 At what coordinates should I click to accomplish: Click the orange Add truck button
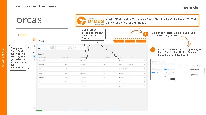119,41
